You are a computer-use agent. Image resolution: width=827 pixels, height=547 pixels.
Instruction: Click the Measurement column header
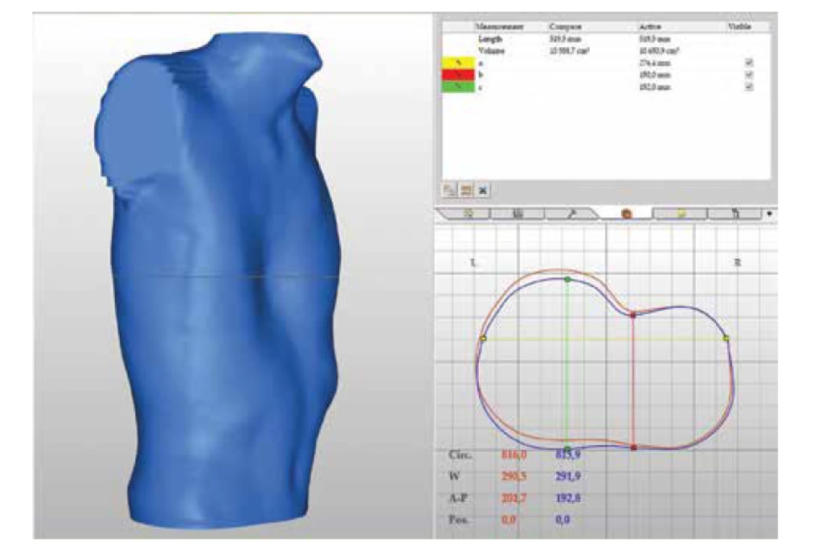click(499, 26)
